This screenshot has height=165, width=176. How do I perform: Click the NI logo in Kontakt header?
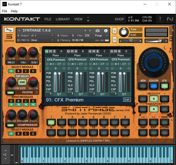pos(170,19)
